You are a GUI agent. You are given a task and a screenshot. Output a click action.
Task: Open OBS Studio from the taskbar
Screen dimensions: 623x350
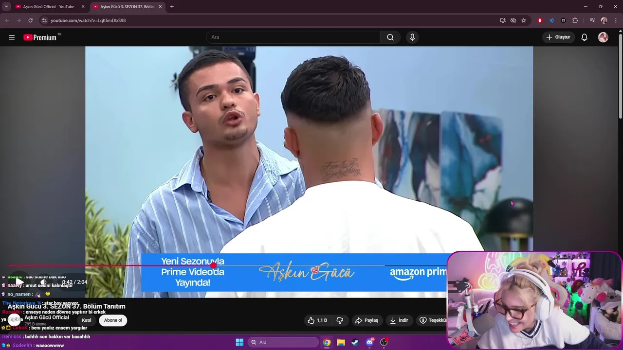[384, 342]
